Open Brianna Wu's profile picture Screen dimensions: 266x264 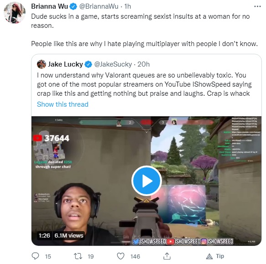tap(15, 13)
